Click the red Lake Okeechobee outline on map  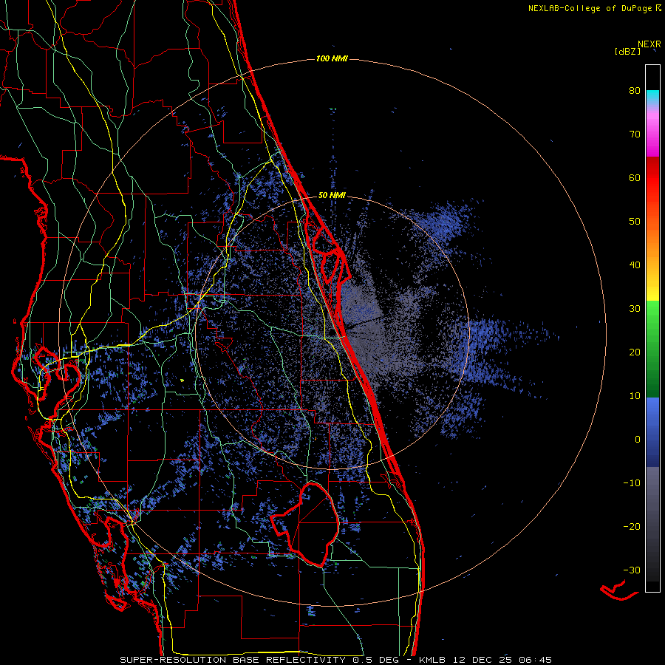coord(305,524)
